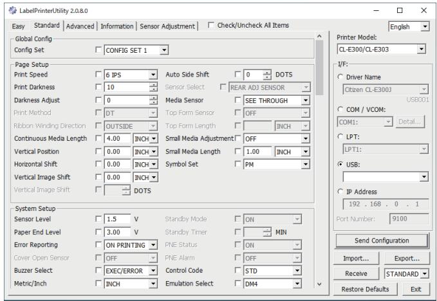Select the LPT radio button

[x=340, y=137]
